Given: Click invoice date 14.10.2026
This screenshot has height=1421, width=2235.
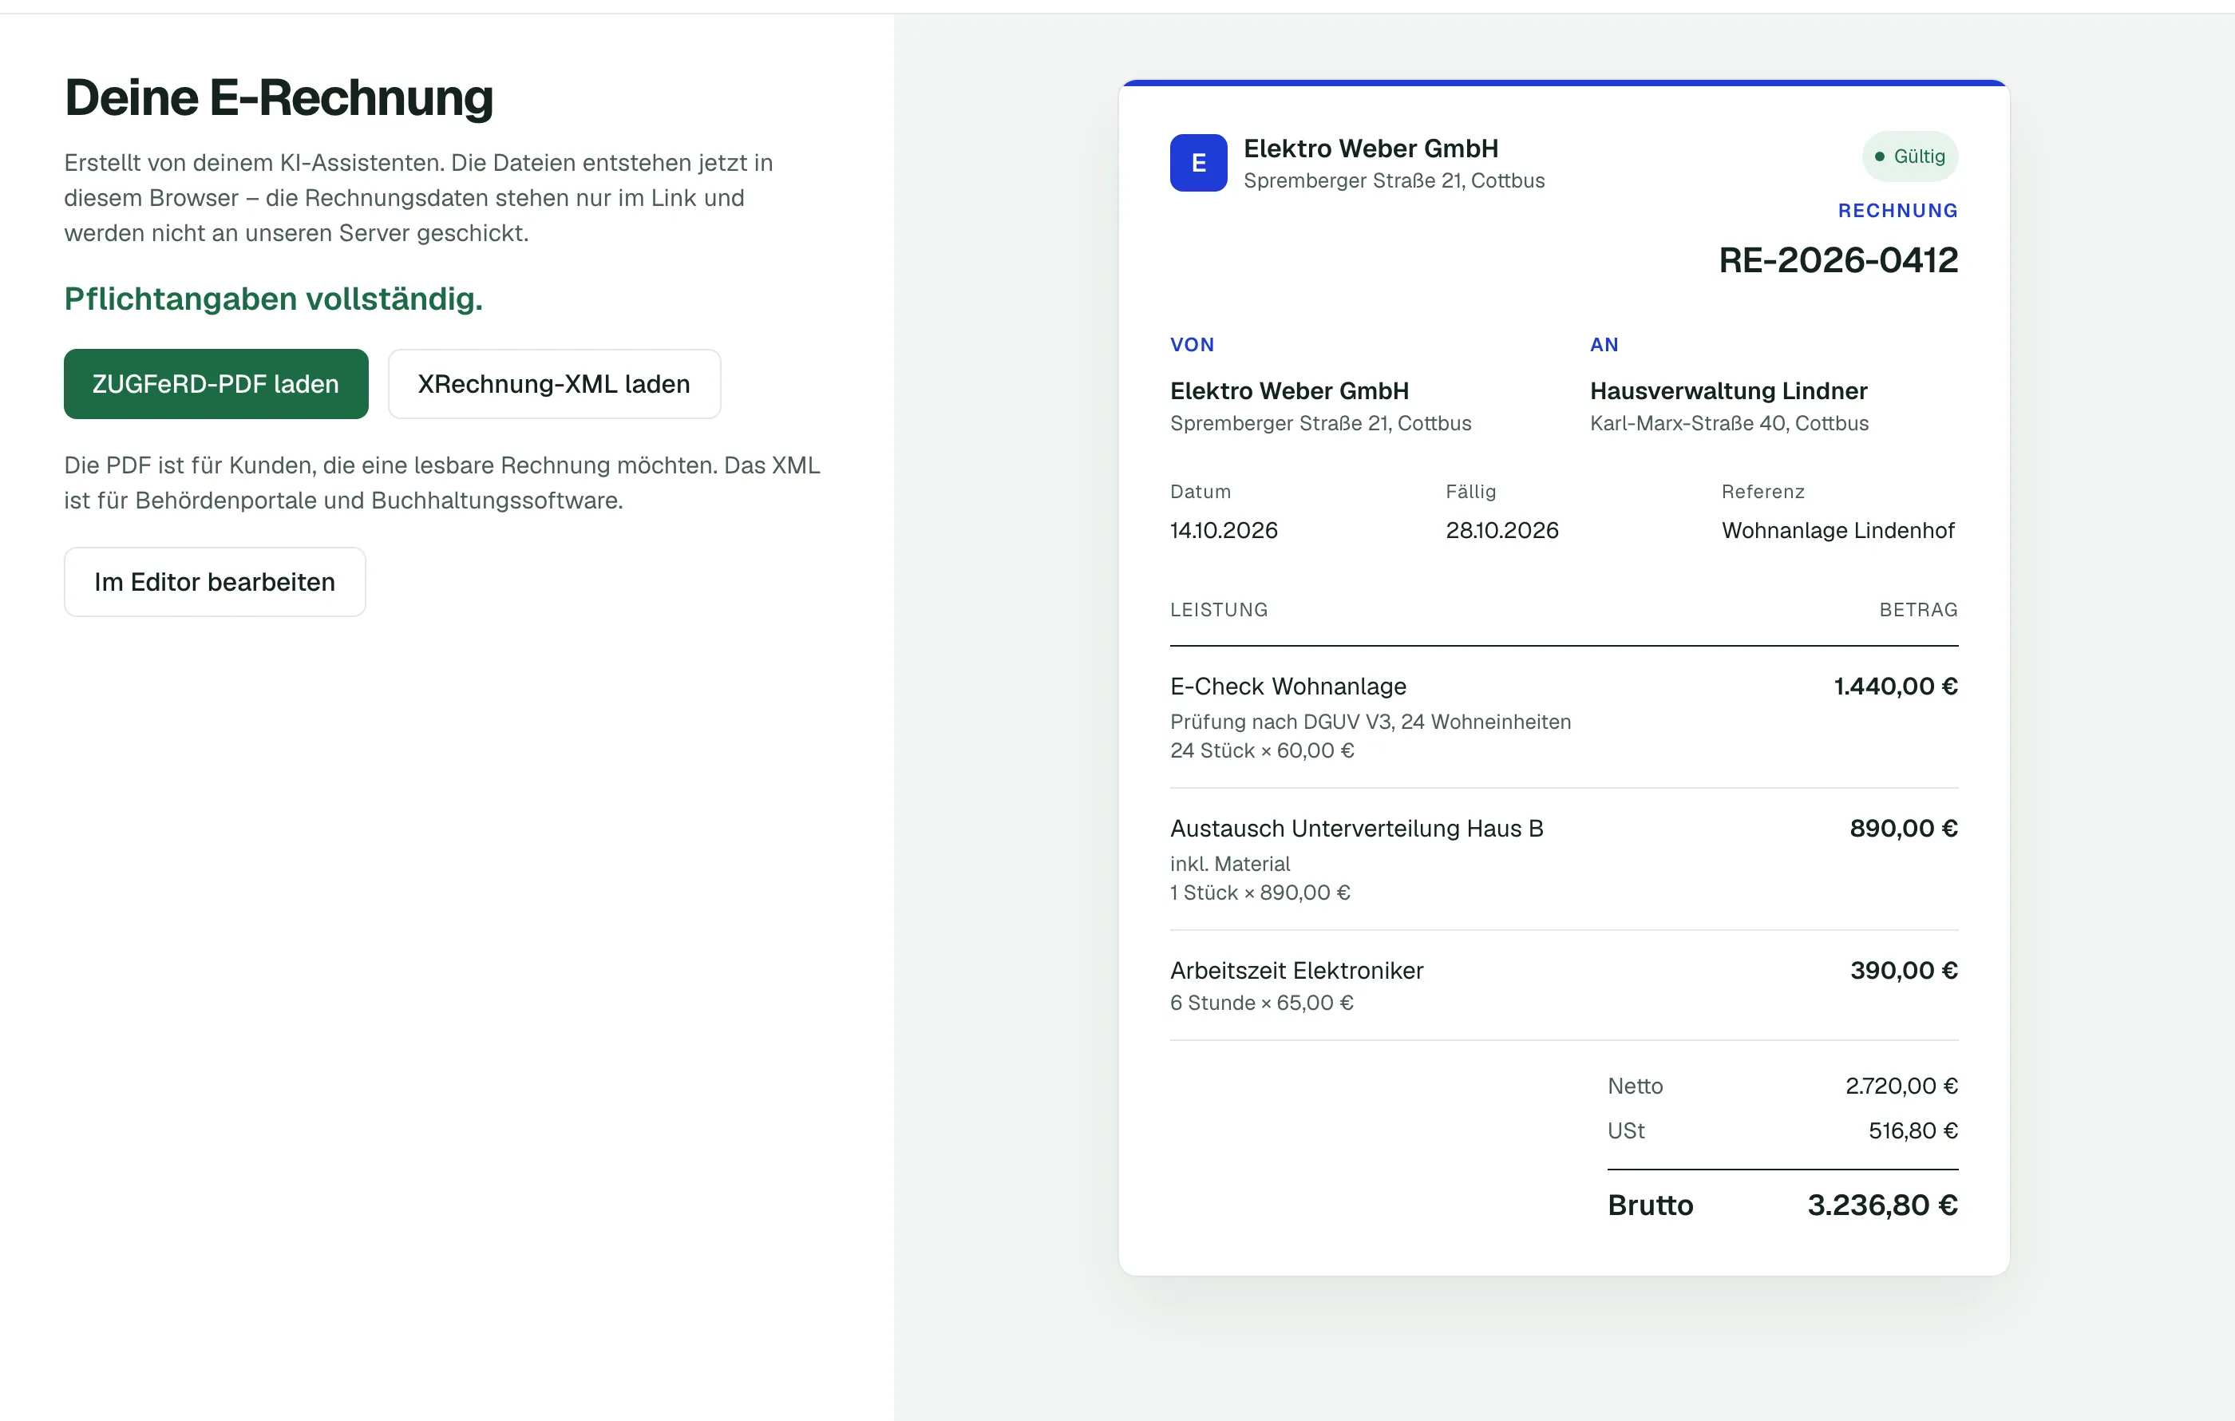Looking at the screenshot, I should click(x=1224, y=530).
